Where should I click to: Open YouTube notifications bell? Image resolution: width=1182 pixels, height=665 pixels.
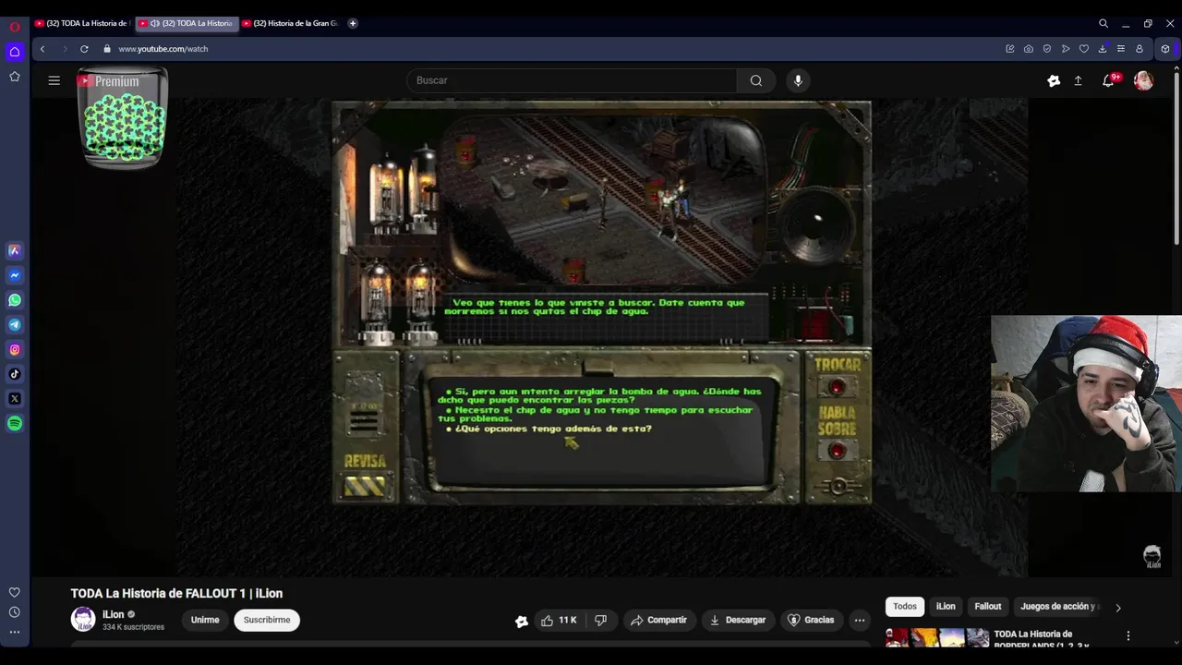click(x=1108, y=80)
